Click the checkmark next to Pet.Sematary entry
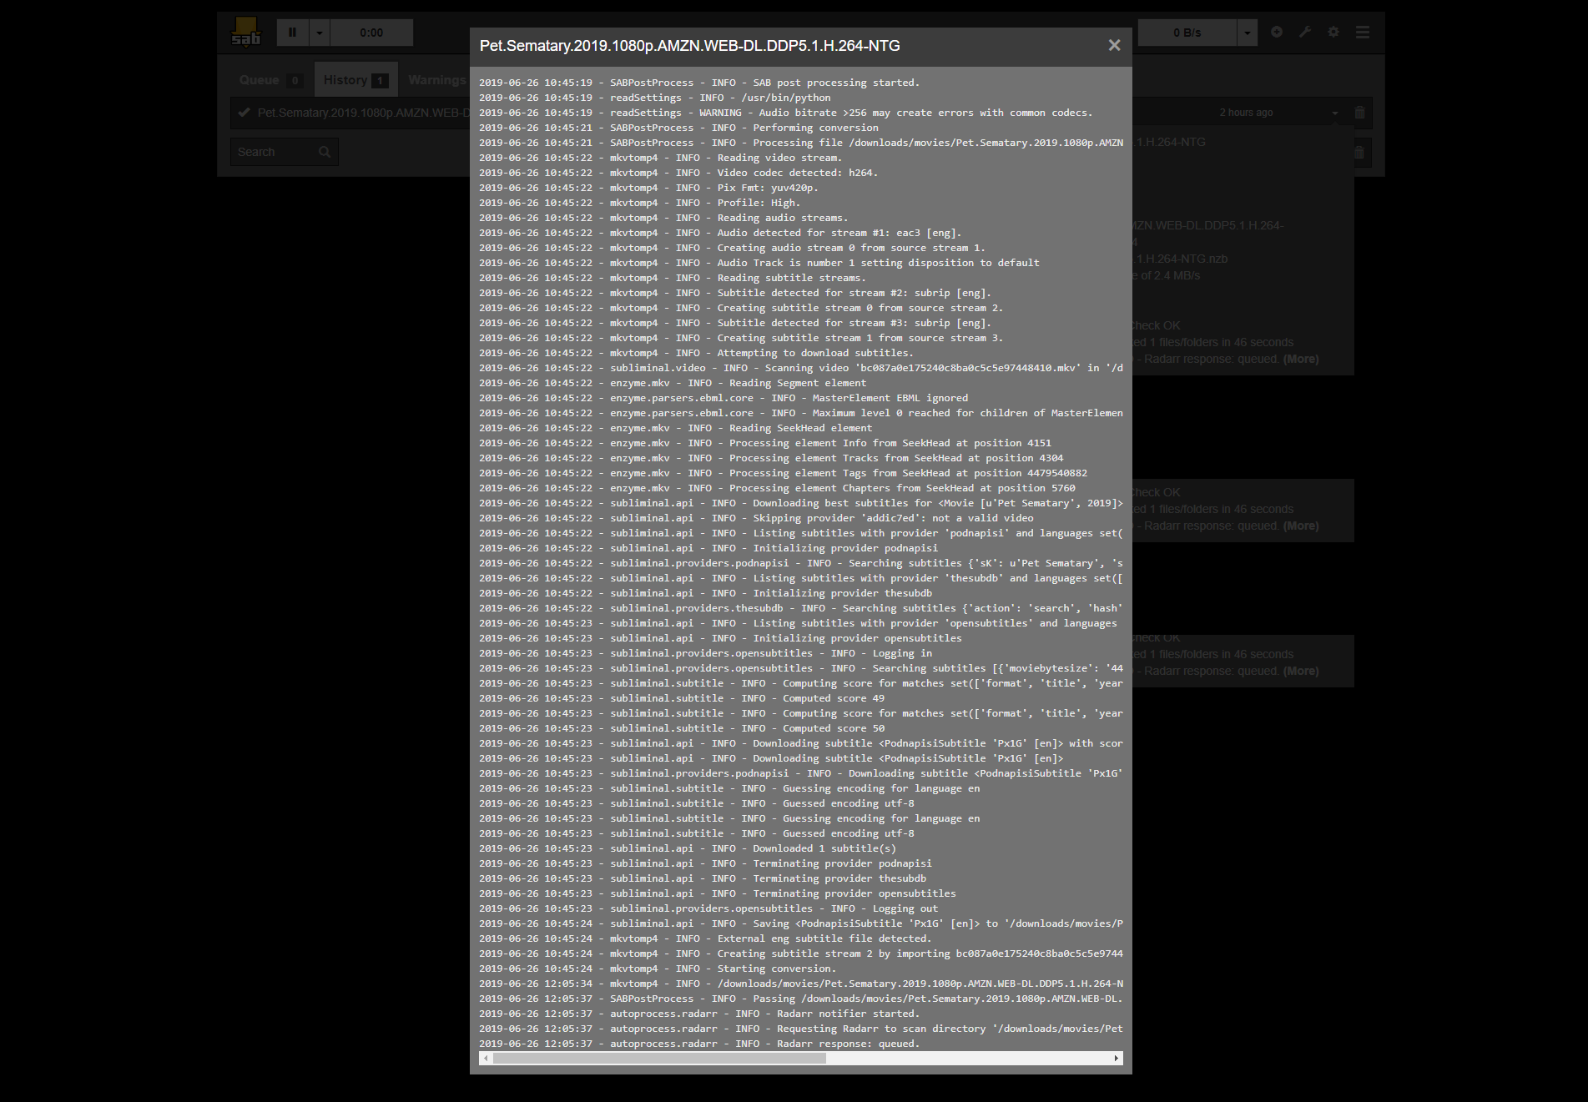Screen dimensions: 1588x1102 click(244, 112)
